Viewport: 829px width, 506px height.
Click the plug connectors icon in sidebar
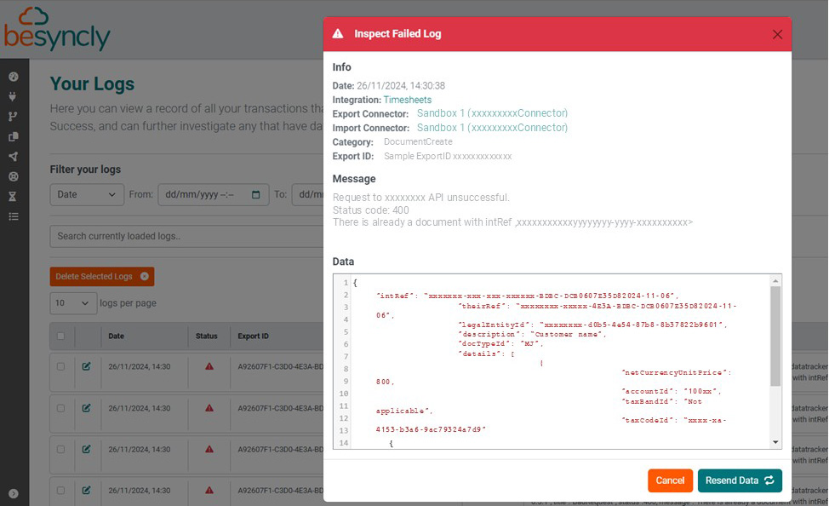pos(13,97)
